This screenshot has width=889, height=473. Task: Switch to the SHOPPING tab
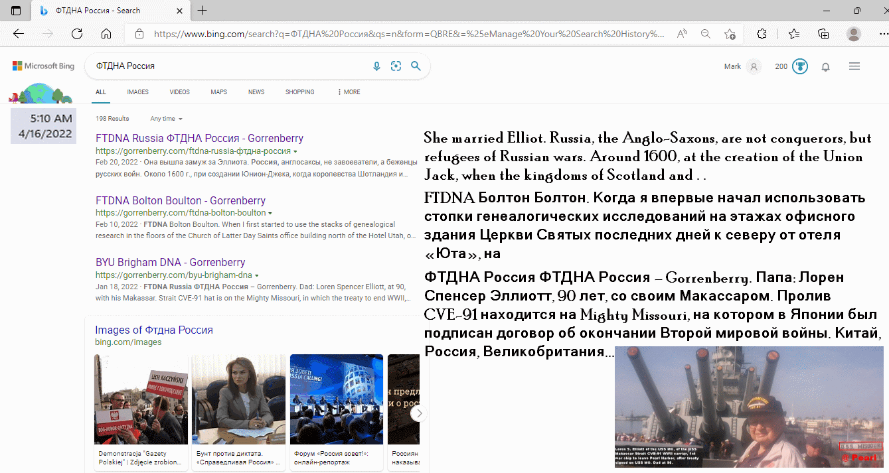point(300,92)
